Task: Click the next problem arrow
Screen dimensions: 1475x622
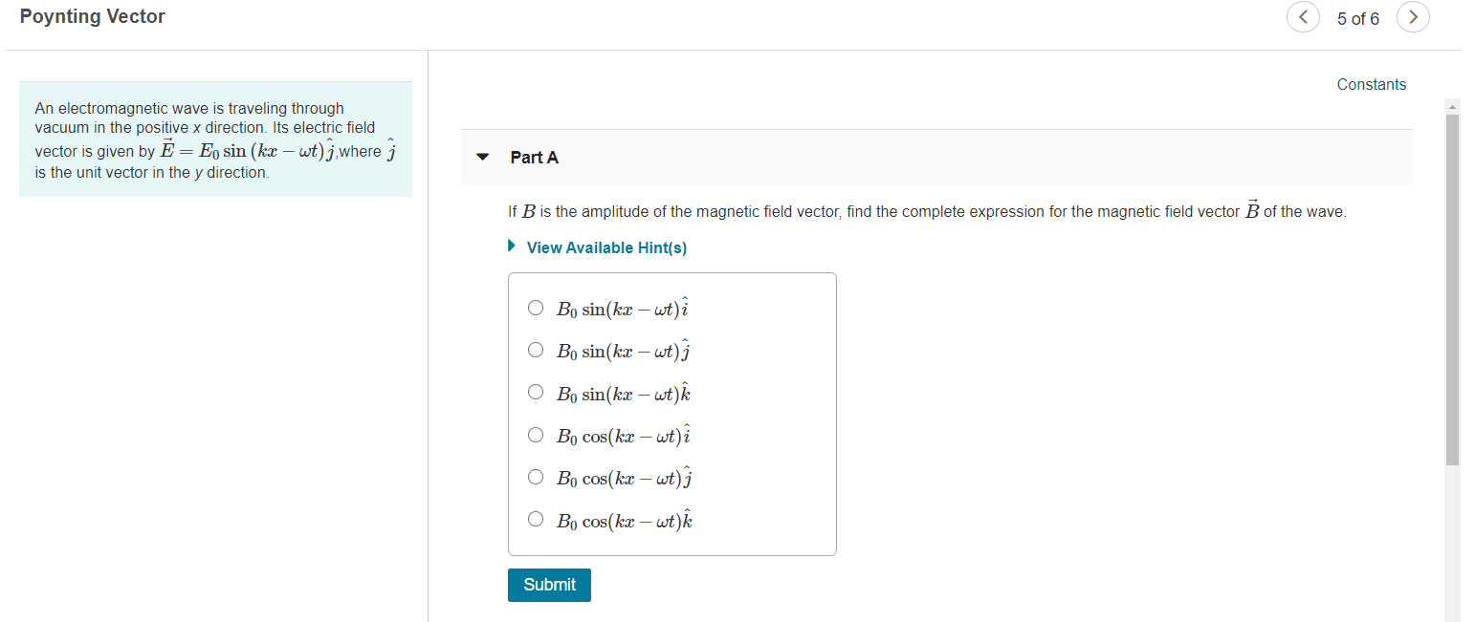Action: (x=1413, y=17)
